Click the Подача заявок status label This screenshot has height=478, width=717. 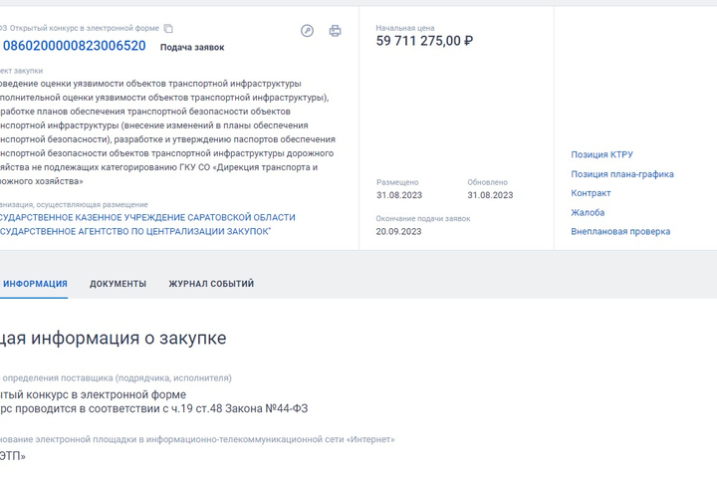[192, 47]
